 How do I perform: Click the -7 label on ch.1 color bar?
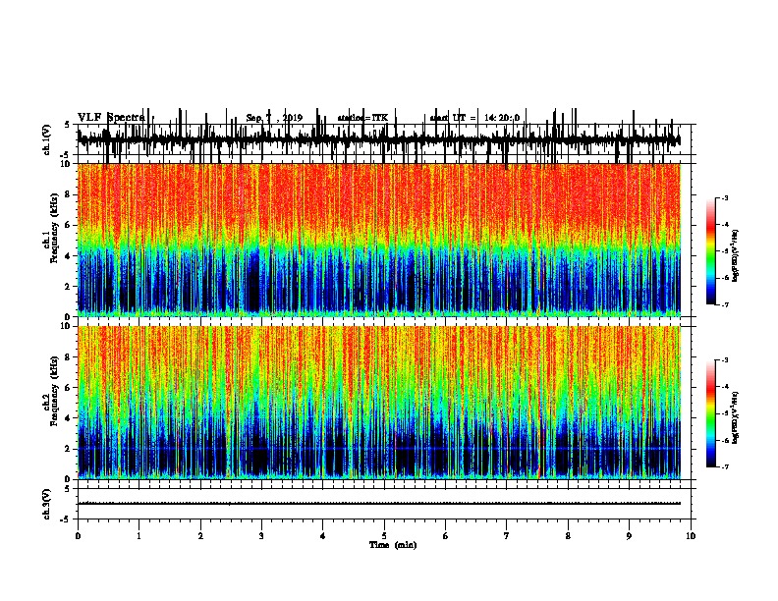coord(724,304)
